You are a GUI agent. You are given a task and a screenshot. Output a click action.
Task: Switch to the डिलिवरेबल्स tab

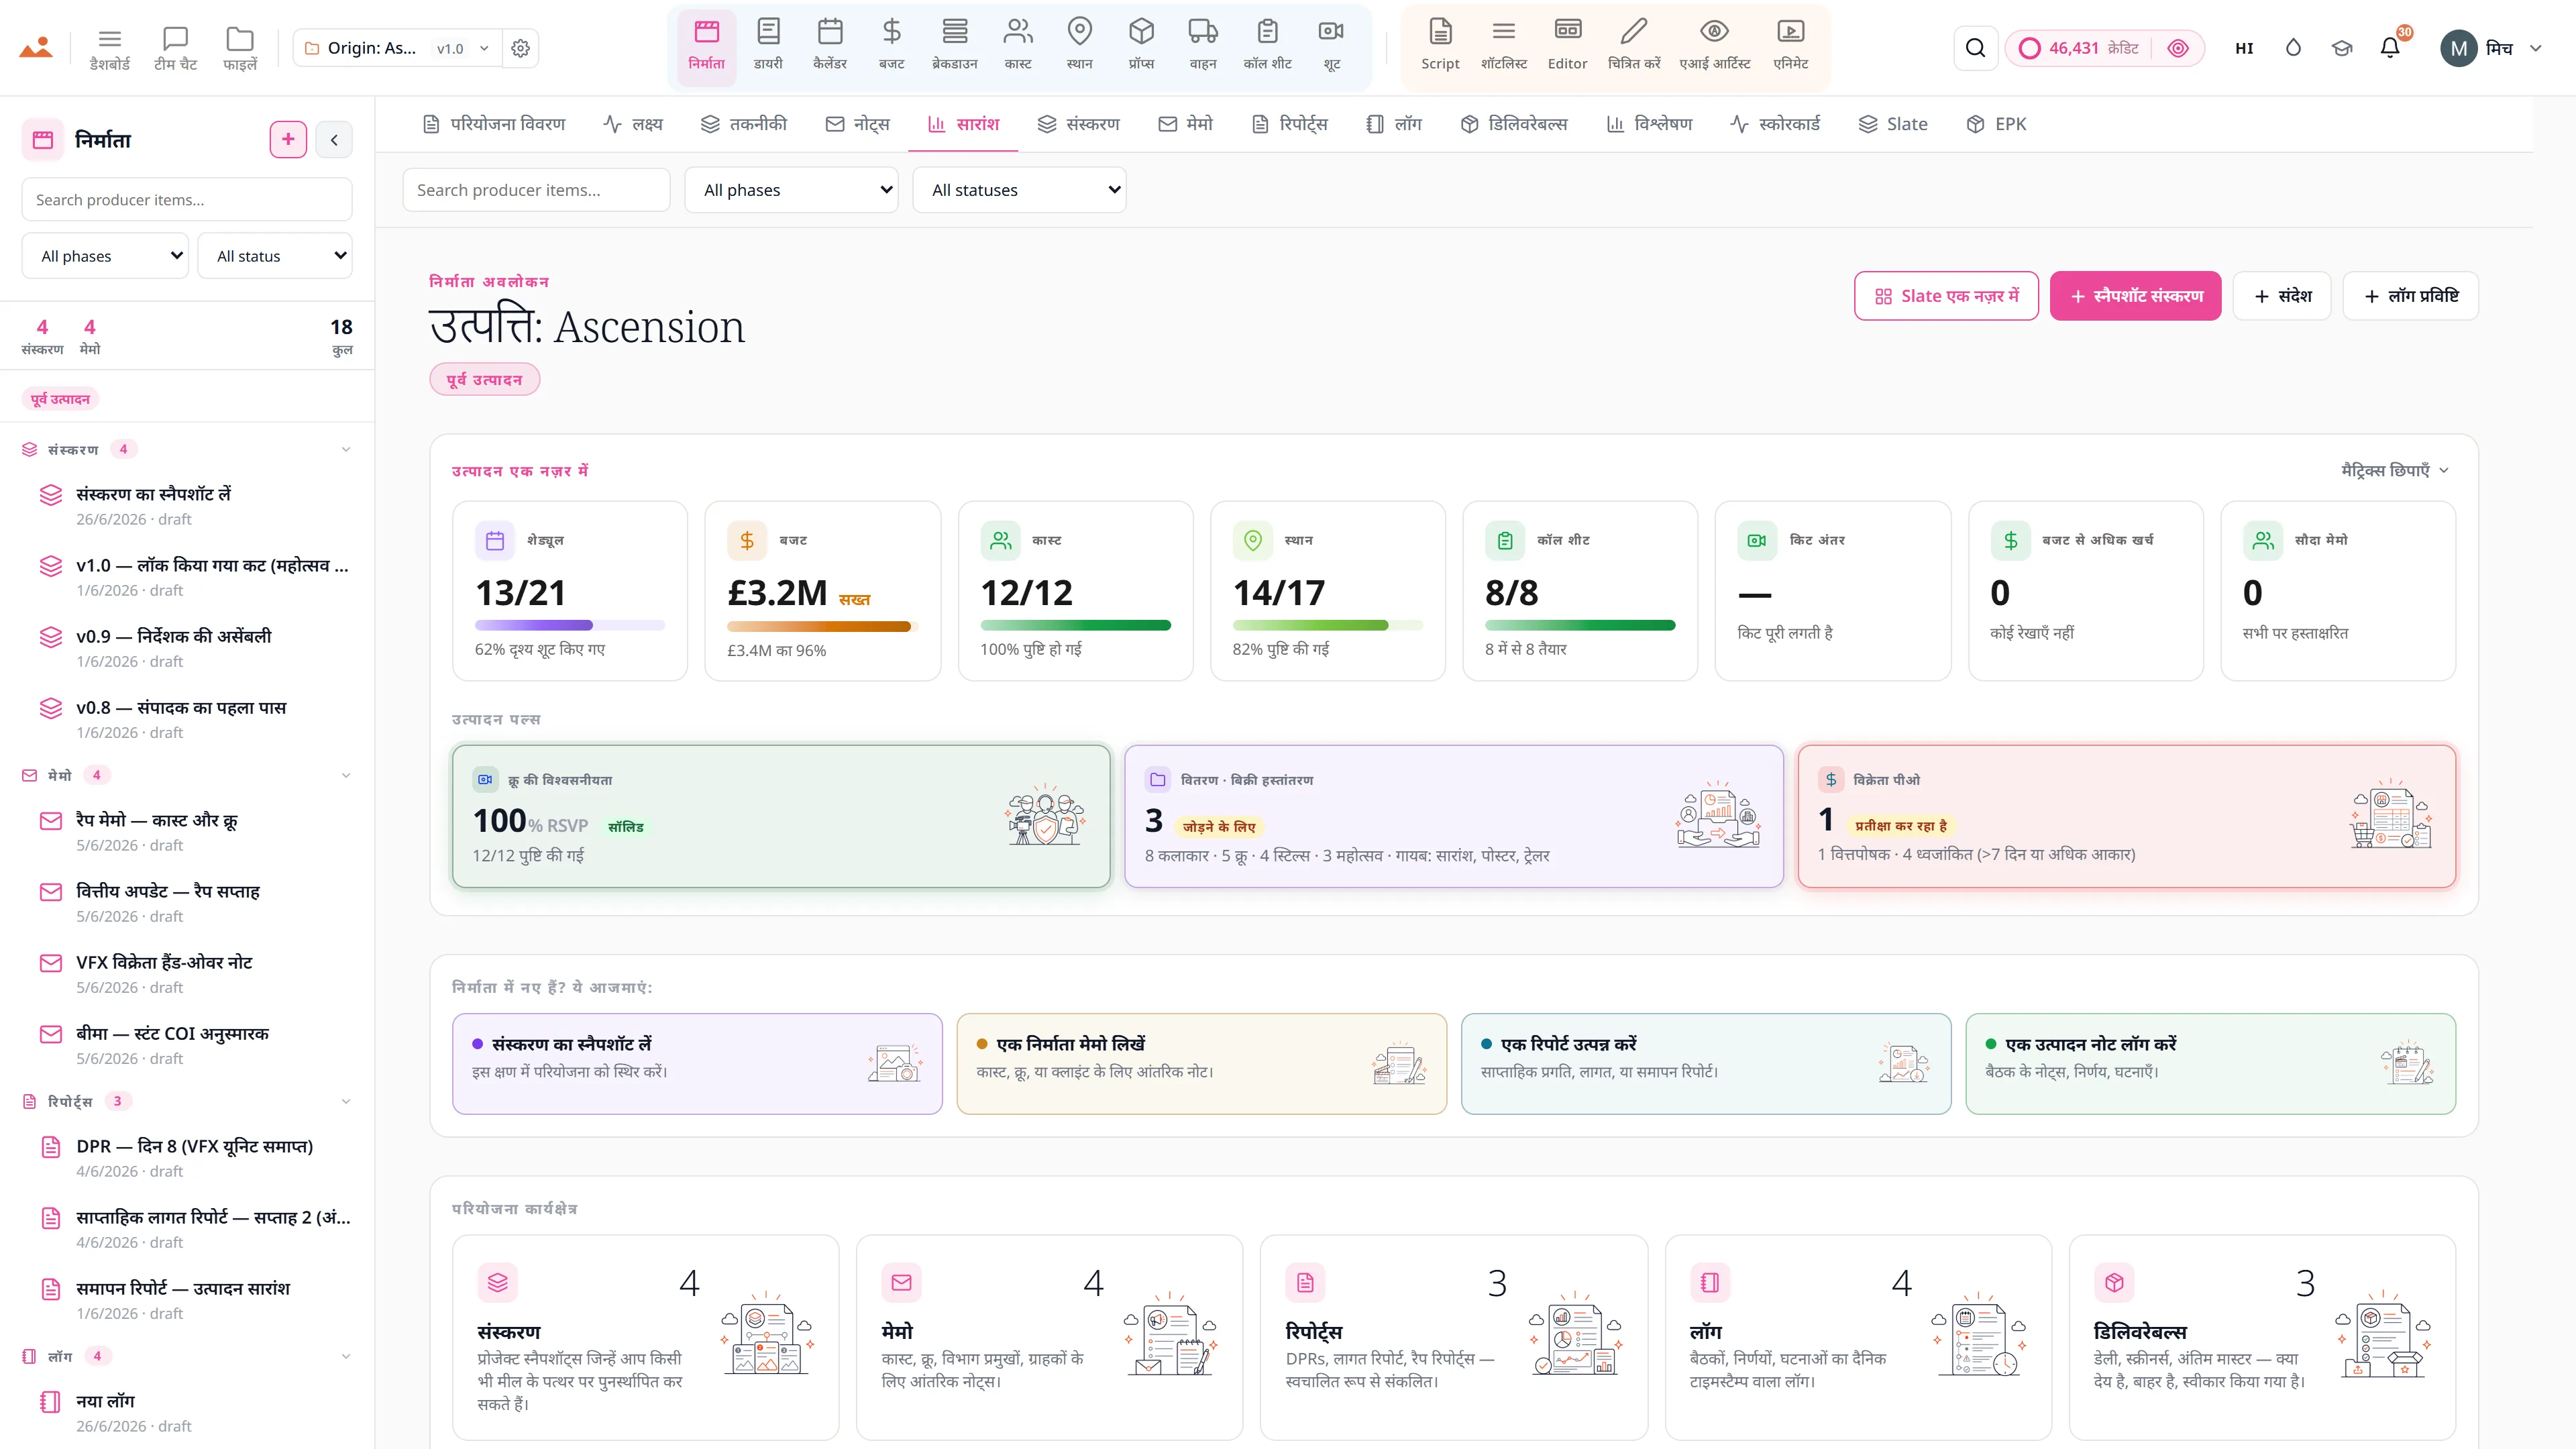tap(1514, 124)
